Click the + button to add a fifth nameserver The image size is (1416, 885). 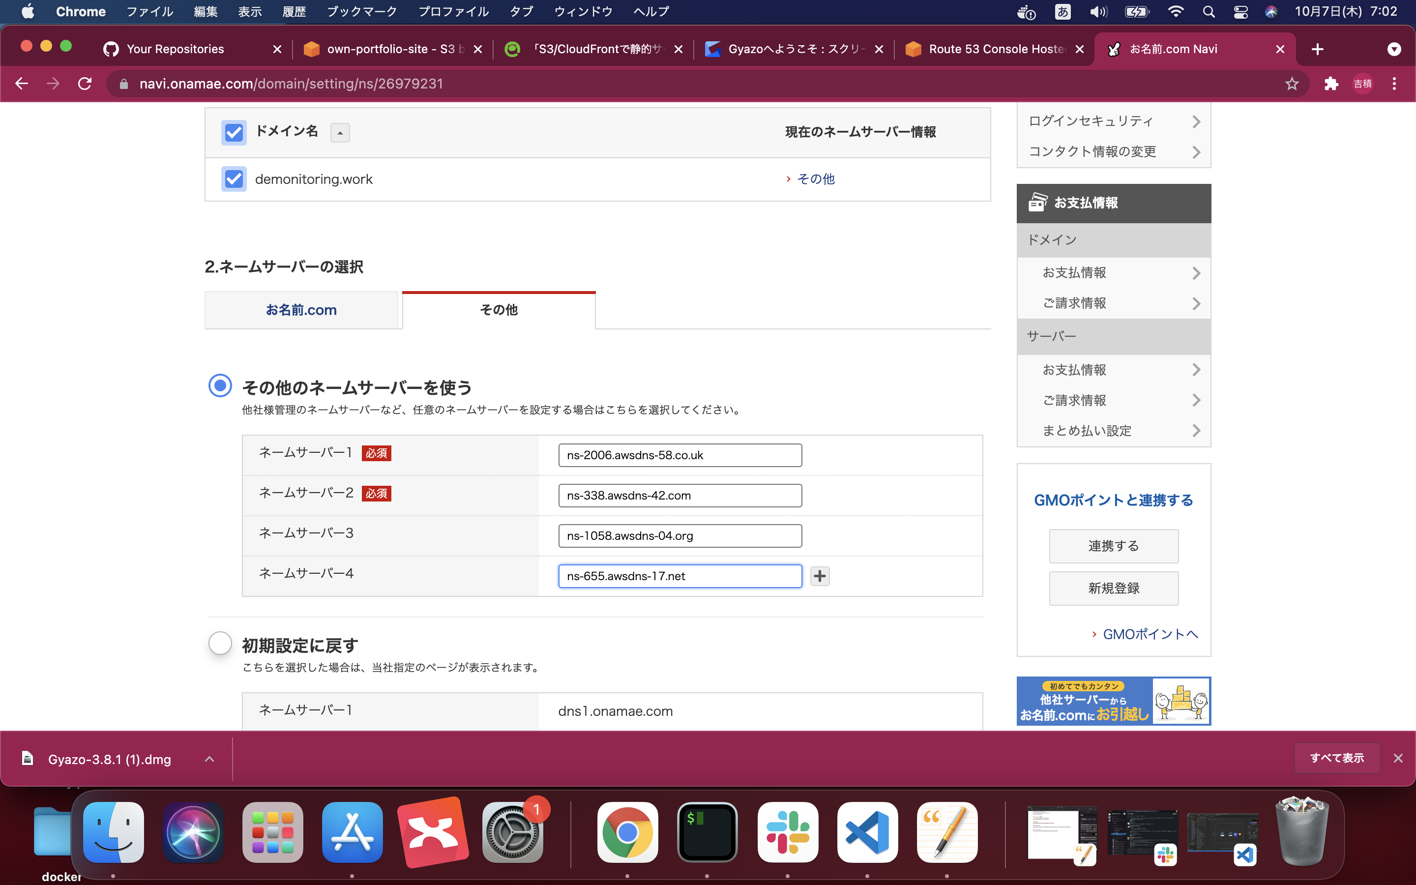(819, 575)
